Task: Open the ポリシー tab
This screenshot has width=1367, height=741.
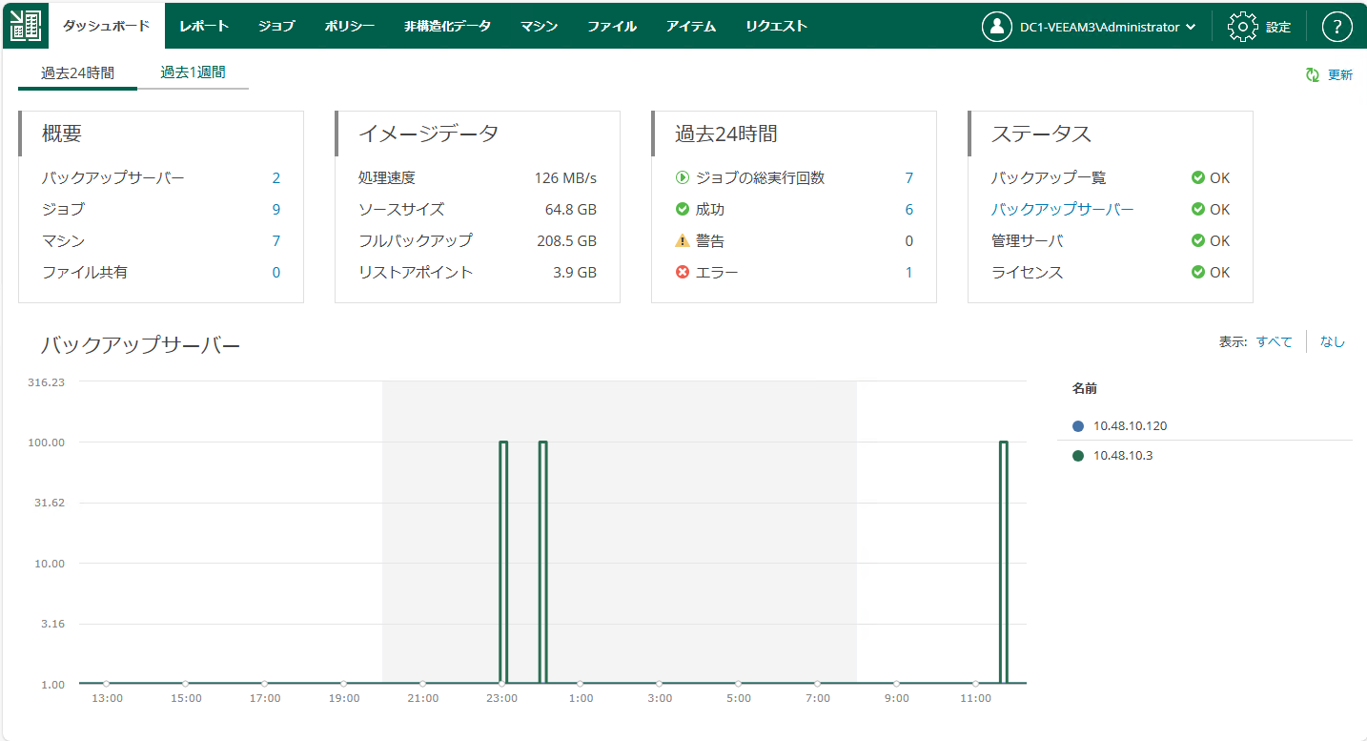Action: (350, 26)
